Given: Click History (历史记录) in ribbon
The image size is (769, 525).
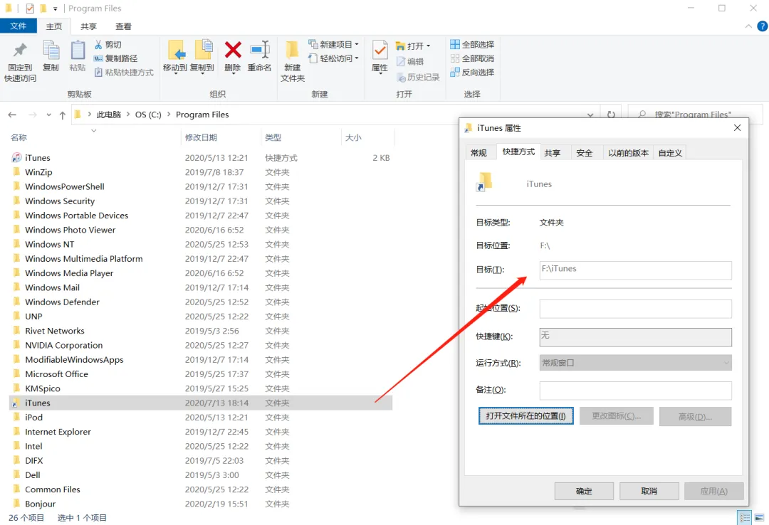Looking at the screenshot, I should click(x=418, y=77).
